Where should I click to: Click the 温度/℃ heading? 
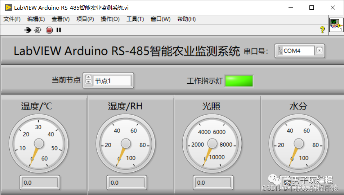click(36, 106)
